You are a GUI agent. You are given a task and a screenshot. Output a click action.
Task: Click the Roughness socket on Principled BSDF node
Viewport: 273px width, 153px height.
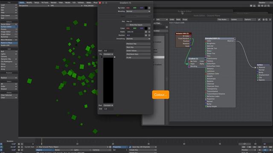coord(206,43)
